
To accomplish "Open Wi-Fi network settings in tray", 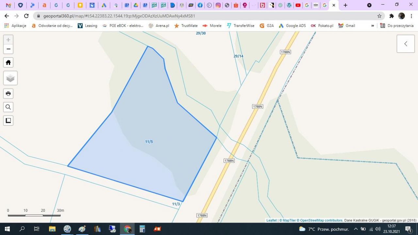I will [x=371, y=229].
